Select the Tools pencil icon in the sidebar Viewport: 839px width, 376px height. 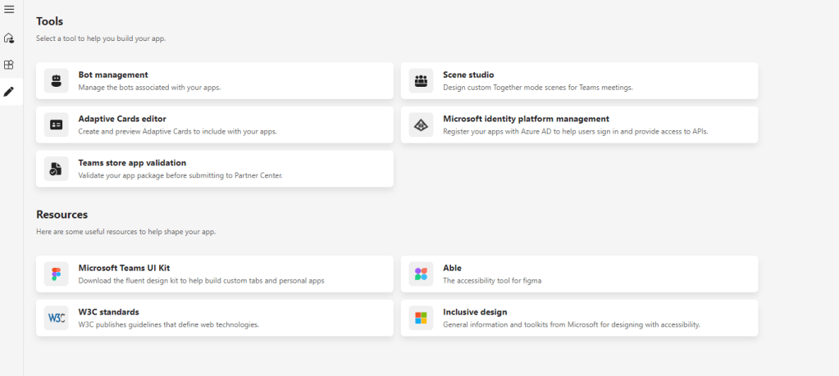click(9, 92)
